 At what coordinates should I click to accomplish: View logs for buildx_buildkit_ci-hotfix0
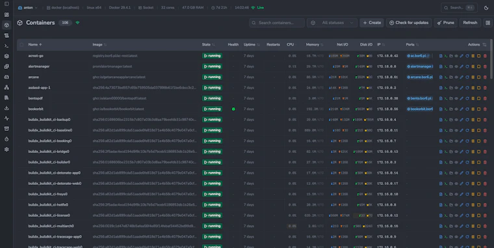441,205
